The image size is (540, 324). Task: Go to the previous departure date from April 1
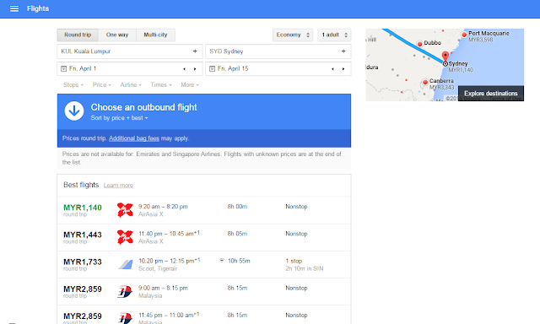(184, 69)
